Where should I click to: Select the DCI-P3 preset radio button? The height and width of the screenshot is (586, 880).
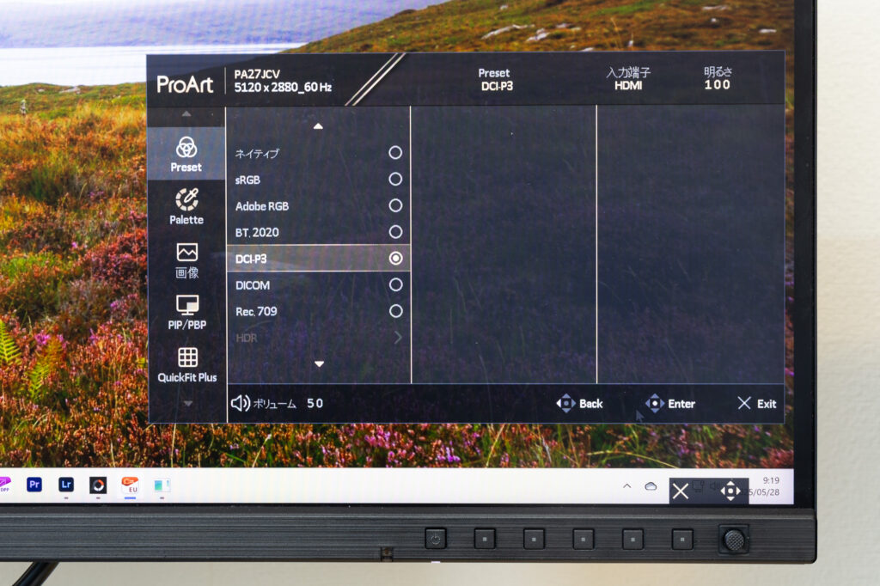(395, 258)
